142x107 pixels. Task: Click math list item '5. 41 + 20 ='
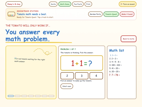[114, 68]
